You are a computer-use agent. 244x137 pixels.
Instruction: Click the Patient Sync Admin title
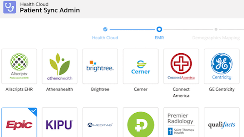pos(50,10)
